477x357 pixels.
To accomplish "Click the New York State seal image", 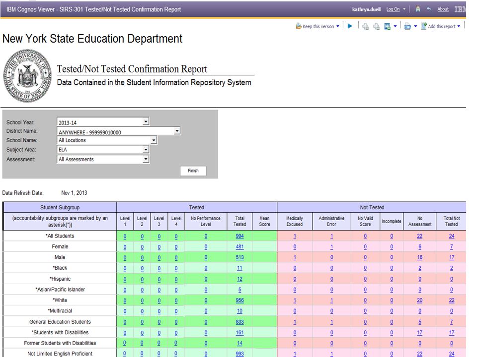I will (27, 76).
